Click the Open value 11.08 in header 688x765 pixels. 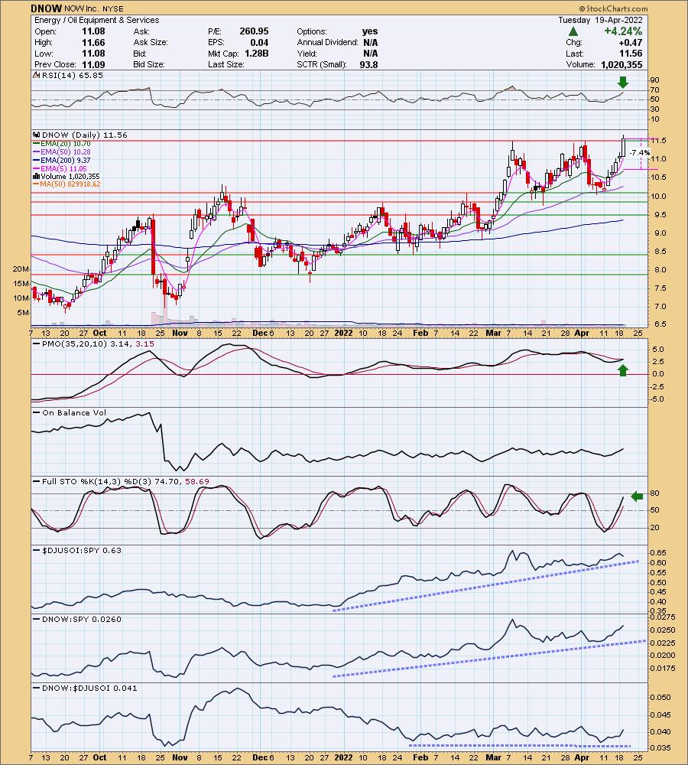(93, 31)
